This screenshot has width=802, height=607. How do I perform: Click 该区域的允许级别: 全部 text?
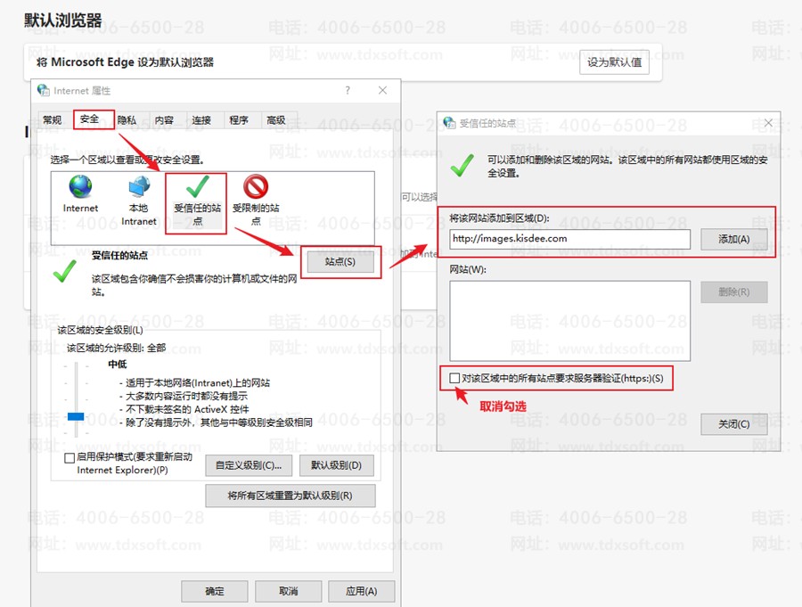click(116, 348)
